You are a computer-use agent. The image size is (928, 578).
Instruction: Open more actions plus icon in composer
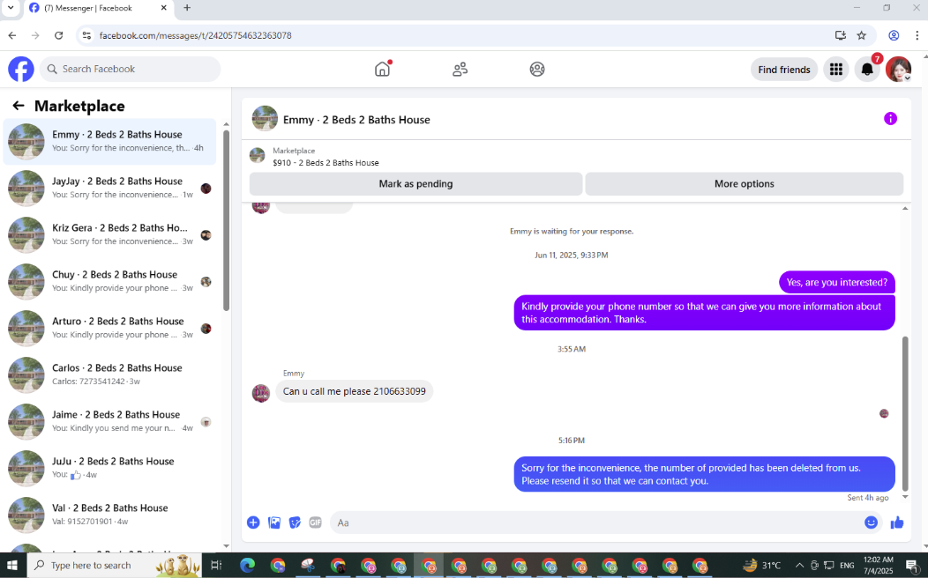pos(253,522)
